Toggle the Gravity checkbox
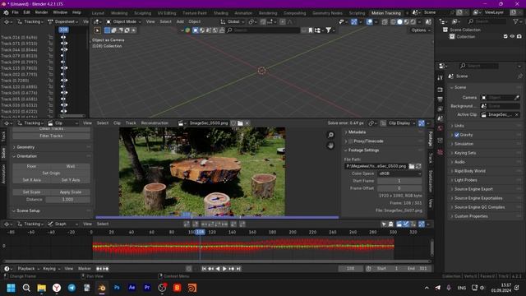Image resolution: width=526 pixels, height=296 pixels. tap(457, 135)
